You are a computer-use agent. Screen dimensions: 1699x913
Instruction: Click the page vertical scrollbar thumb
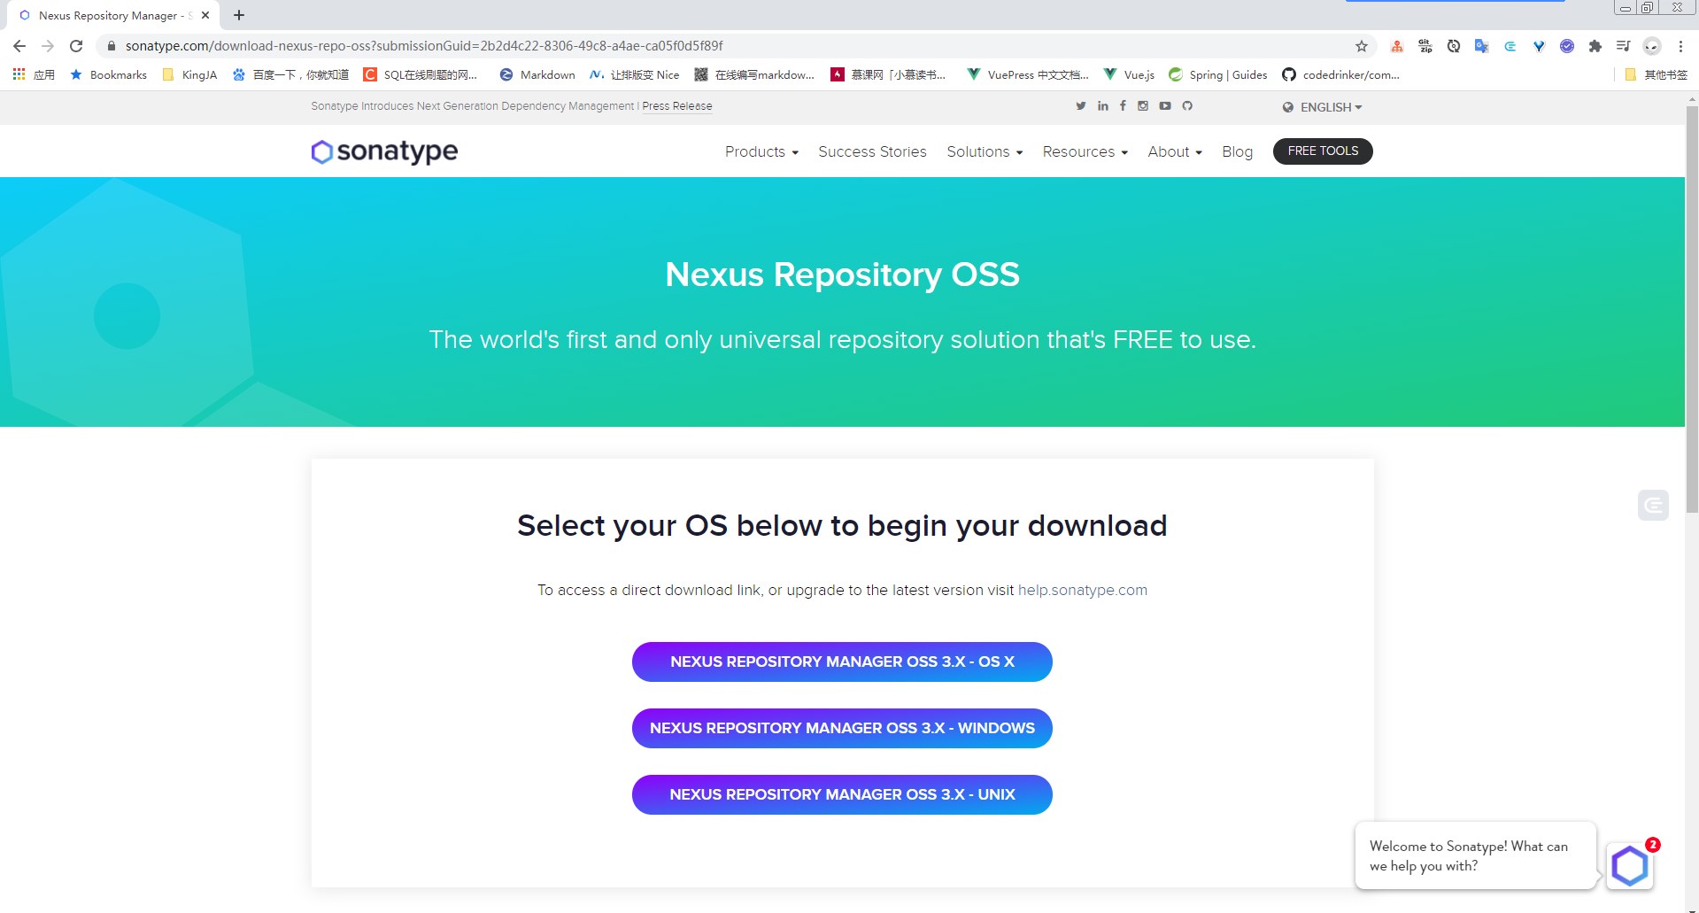[x=1692, y=310]
